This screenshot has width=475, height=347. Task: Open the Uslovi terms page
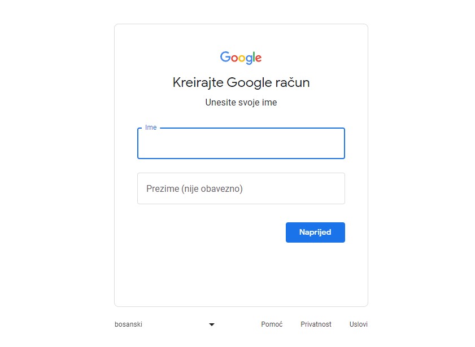(358, 324)
